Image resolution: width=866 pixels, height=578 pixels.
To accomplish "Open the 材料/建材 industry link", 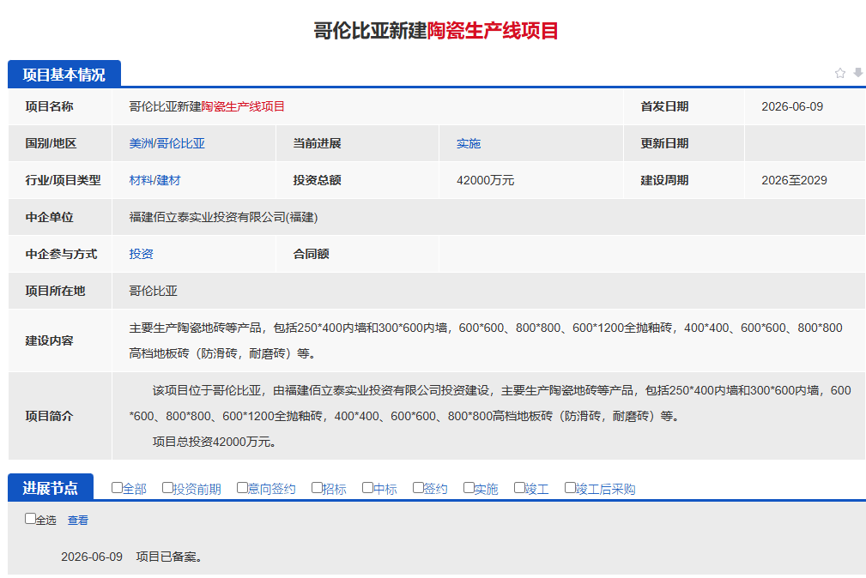I will 154,181.
